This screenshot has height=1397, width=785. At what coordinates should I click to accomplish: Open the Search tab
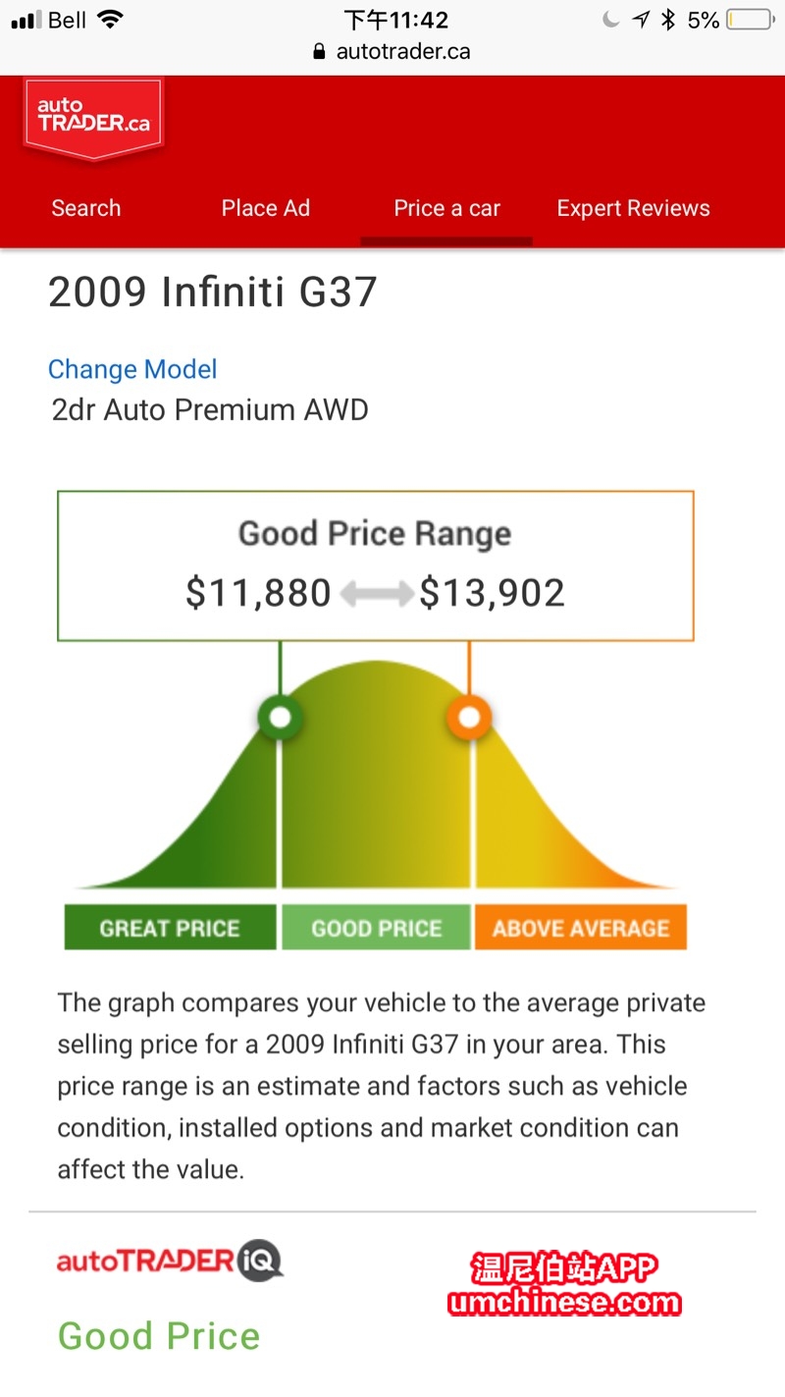click(86, 208)
